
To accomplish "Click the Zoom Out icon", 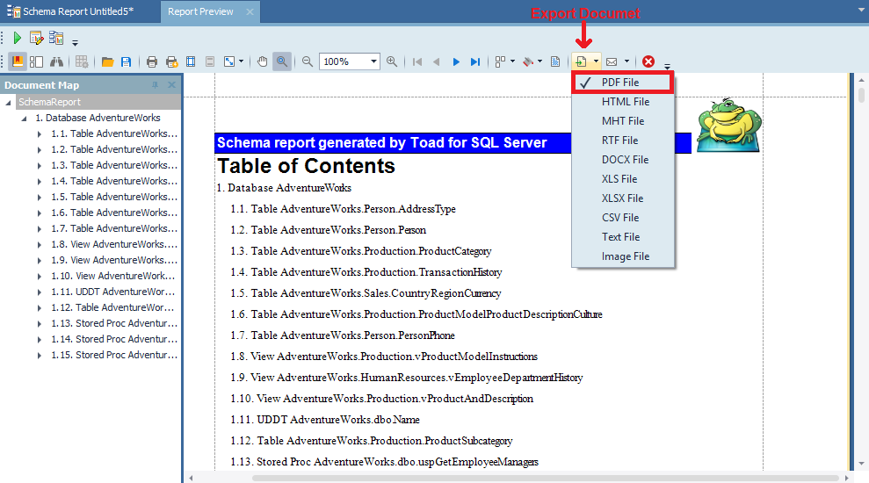I will [x=308, y=61].
